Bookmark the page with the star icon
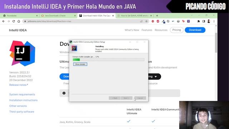Viewport: 229px width, 129px height. coord(146,21)
